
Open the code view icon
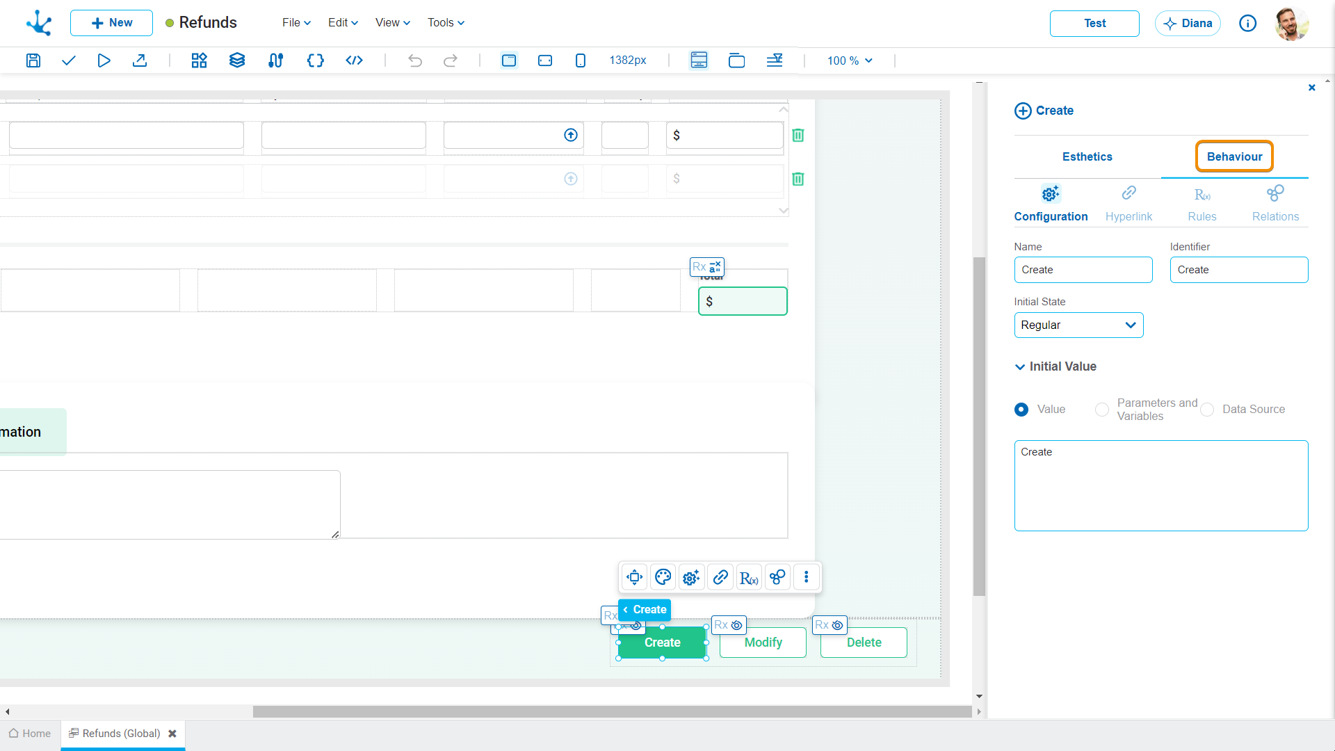click(x=355, y=60)
